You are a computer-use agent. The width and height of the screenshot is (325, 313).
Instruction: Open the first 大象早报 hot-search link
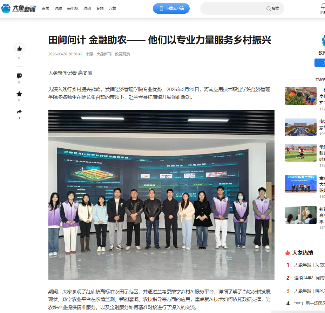(309, 265)
